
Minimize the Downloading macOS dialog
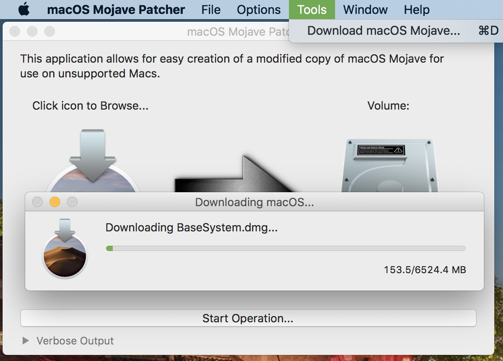55,202
